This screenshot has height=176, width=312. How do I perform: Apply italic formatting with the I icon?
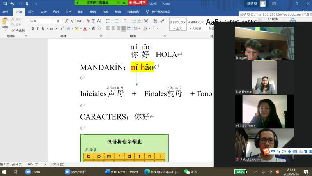pos(38,28)
